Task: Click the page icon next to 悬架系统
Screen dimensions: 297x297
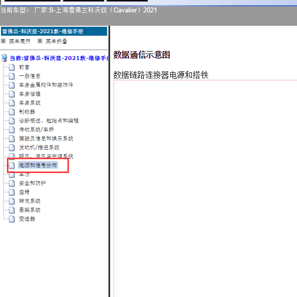Action: click(12, 210)
